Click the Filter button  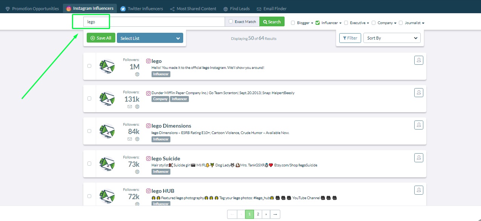coord(350,38)
